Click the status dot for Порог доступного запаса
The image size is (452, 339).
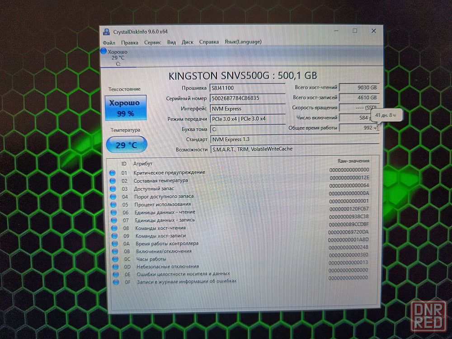coord(113,197)
